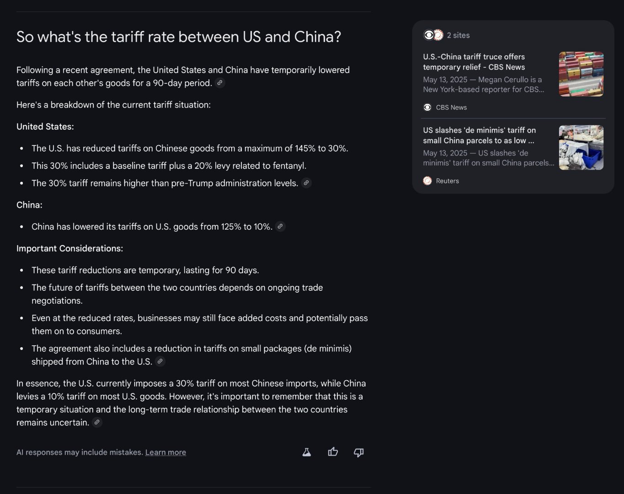This screenshot has height=494, width=624.
Task: Click the CBS News source name
Action: pyautogui.click(x=451, y=107)
